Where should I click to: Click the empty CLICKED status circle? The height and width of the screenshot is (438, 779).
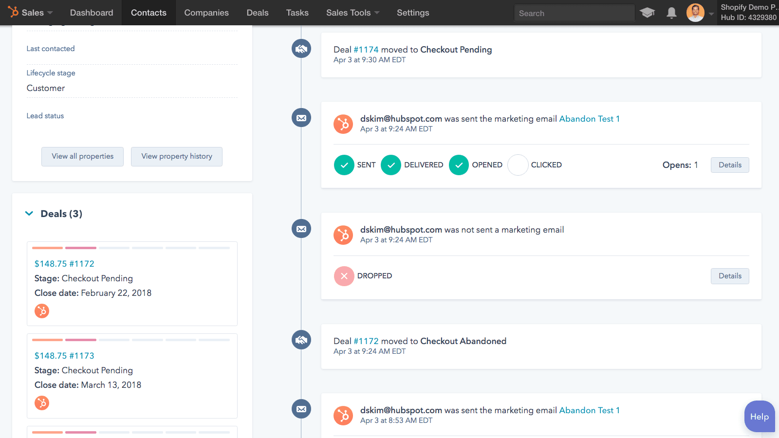(518, 165)
